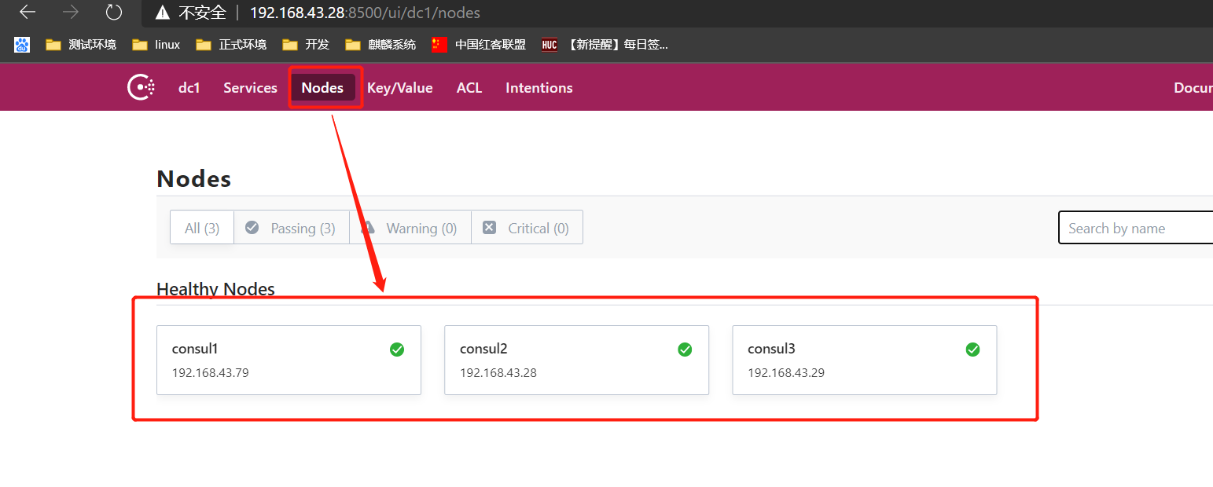Open the 测试环境 bookmark folder
Image resolution: width=1213 pixels, height=487 pixels.
point(81,45)
